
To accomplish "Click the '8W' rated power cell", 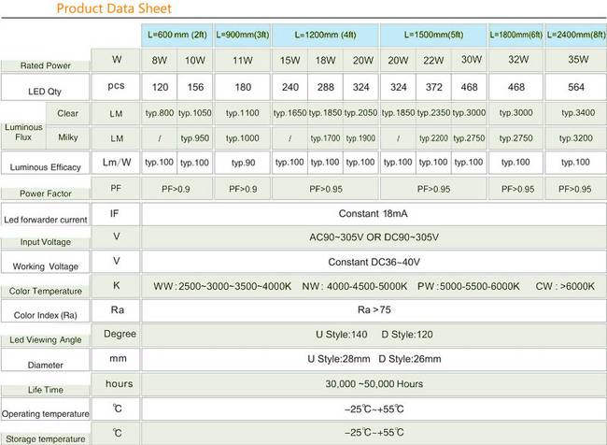I will pos(160,61).
